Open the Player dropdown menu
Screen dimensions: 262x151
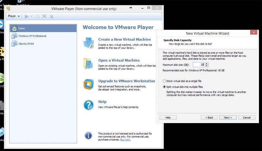click(x=14, y=16)
